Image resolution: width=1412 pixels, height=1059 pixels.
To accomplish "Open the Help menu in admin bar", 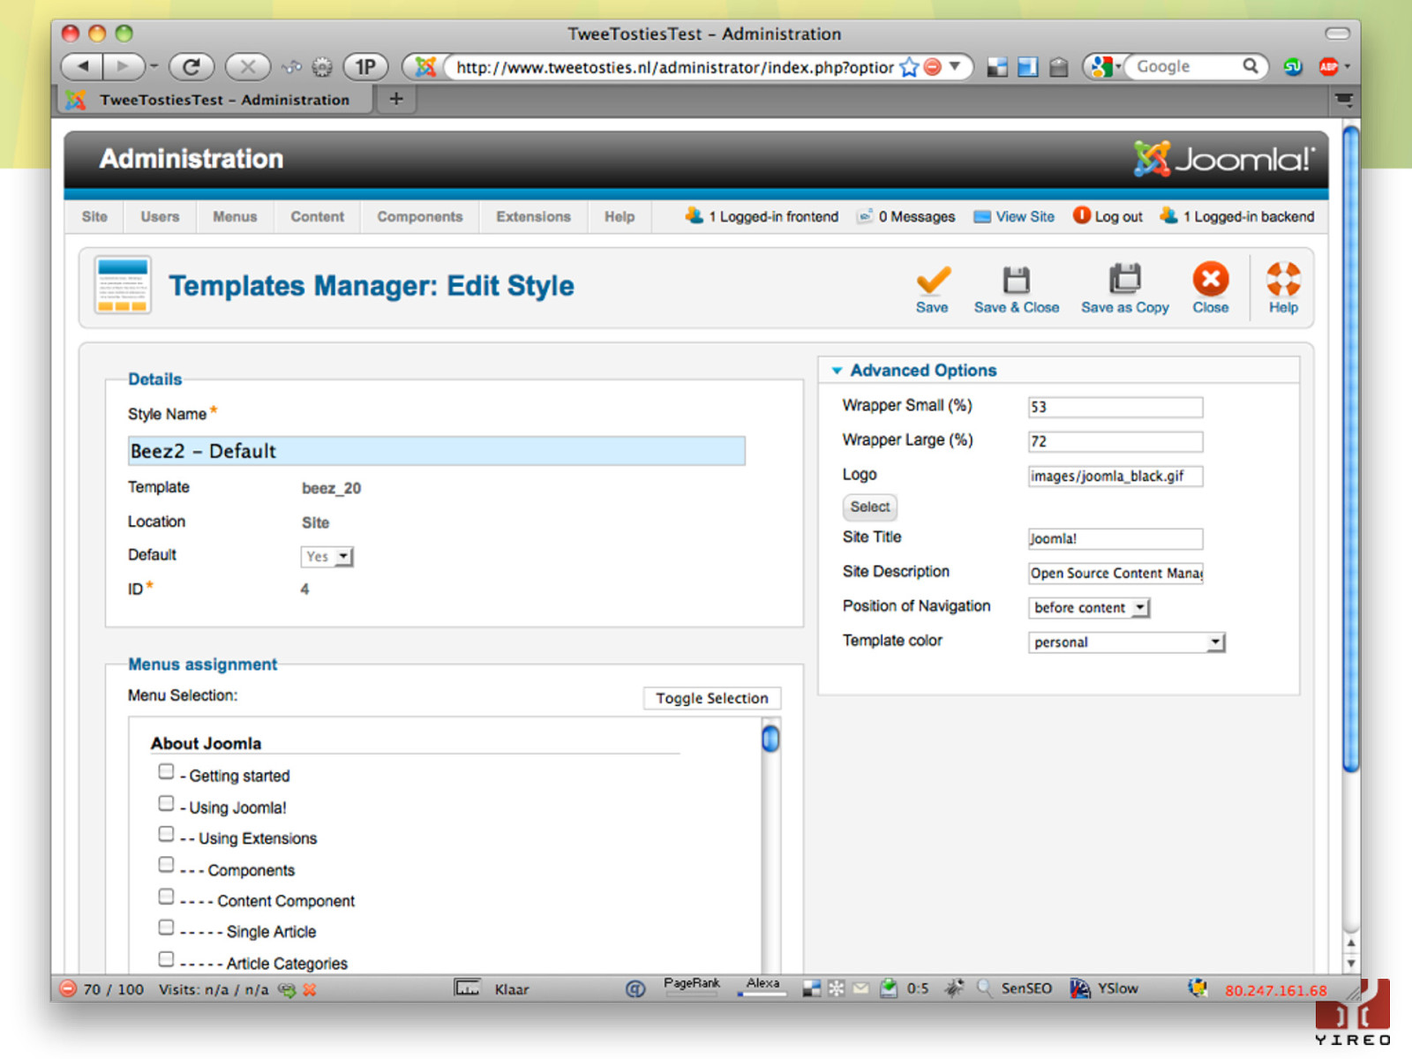I will (x=620, y=217).
